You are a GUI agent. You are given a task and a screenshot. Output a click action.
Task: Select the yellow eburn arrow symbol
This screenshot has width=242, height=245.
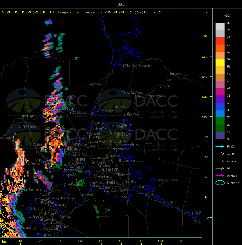pos(220,161)
